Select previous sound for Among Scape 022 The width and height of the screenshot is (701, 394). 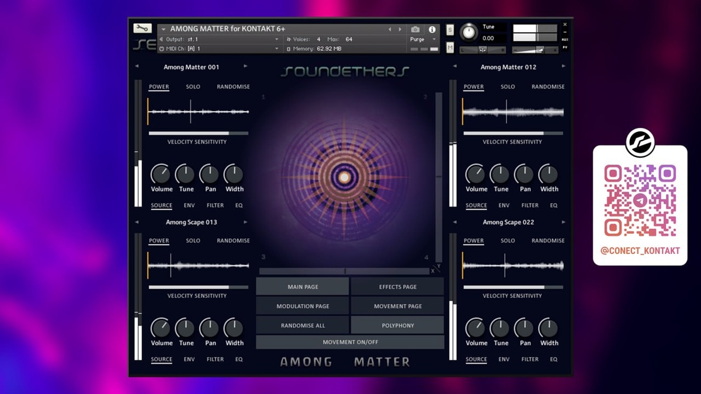click(x=454, y=222)
